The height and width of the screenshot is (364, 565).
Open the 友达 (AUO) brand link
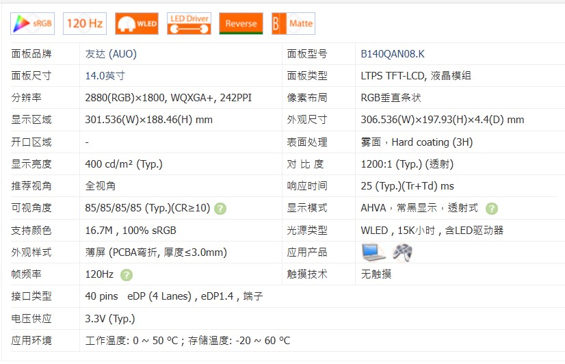111,54
